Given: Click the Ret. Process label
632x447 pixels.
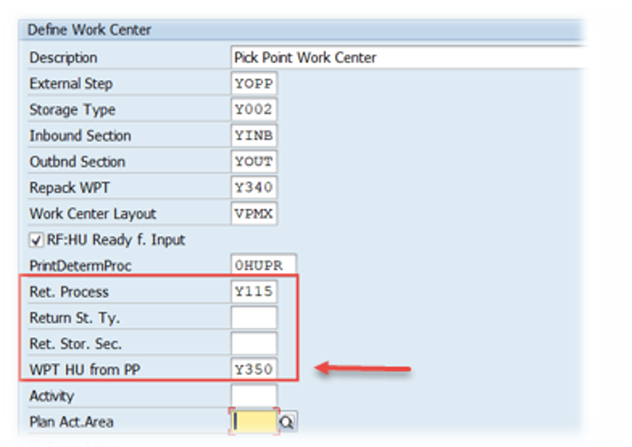Looking at the screenshot, I should (69, 292).
